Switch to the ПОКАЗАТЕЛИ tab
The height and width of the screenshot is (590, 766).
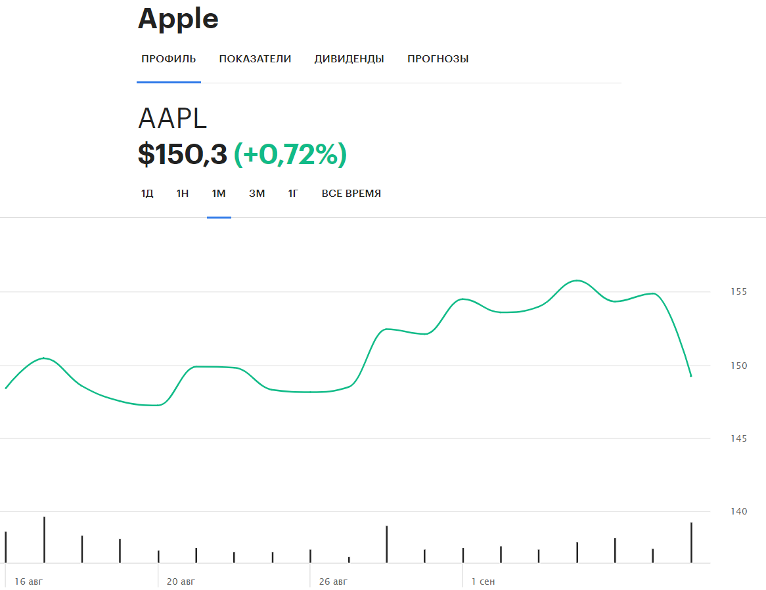click(x=255, y=59)
